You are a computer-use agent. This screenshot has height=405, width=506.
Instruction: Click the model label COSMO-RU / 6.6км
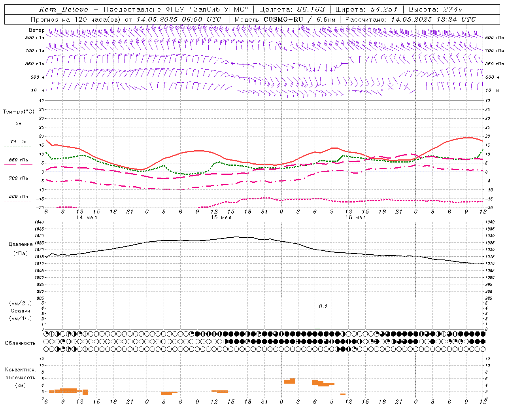click(x=299, y=19)
